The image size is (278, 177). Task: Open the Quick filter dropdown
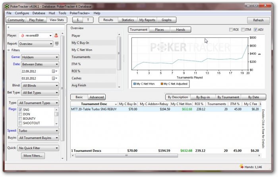(x=38, y=148)
